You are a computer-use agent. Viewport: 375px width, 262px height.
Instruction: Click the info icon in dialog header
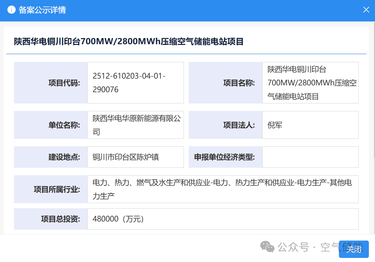[x=12, y=10]
